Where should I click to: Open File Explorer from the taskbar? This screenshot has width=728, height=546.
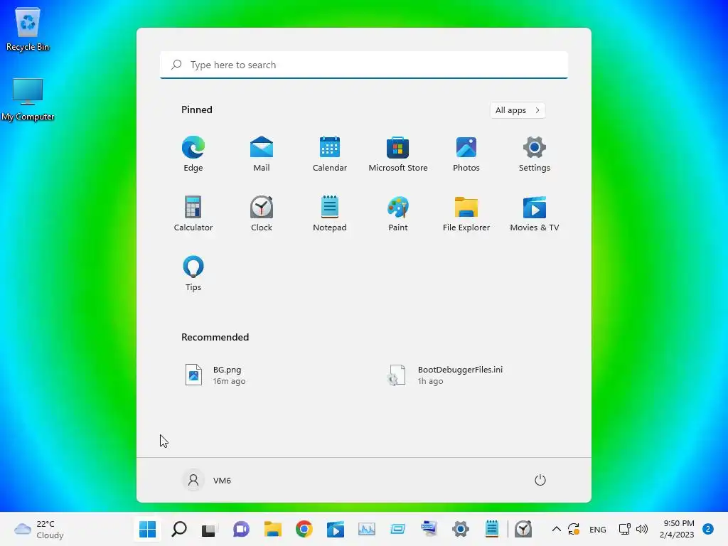tap(273, 529)
